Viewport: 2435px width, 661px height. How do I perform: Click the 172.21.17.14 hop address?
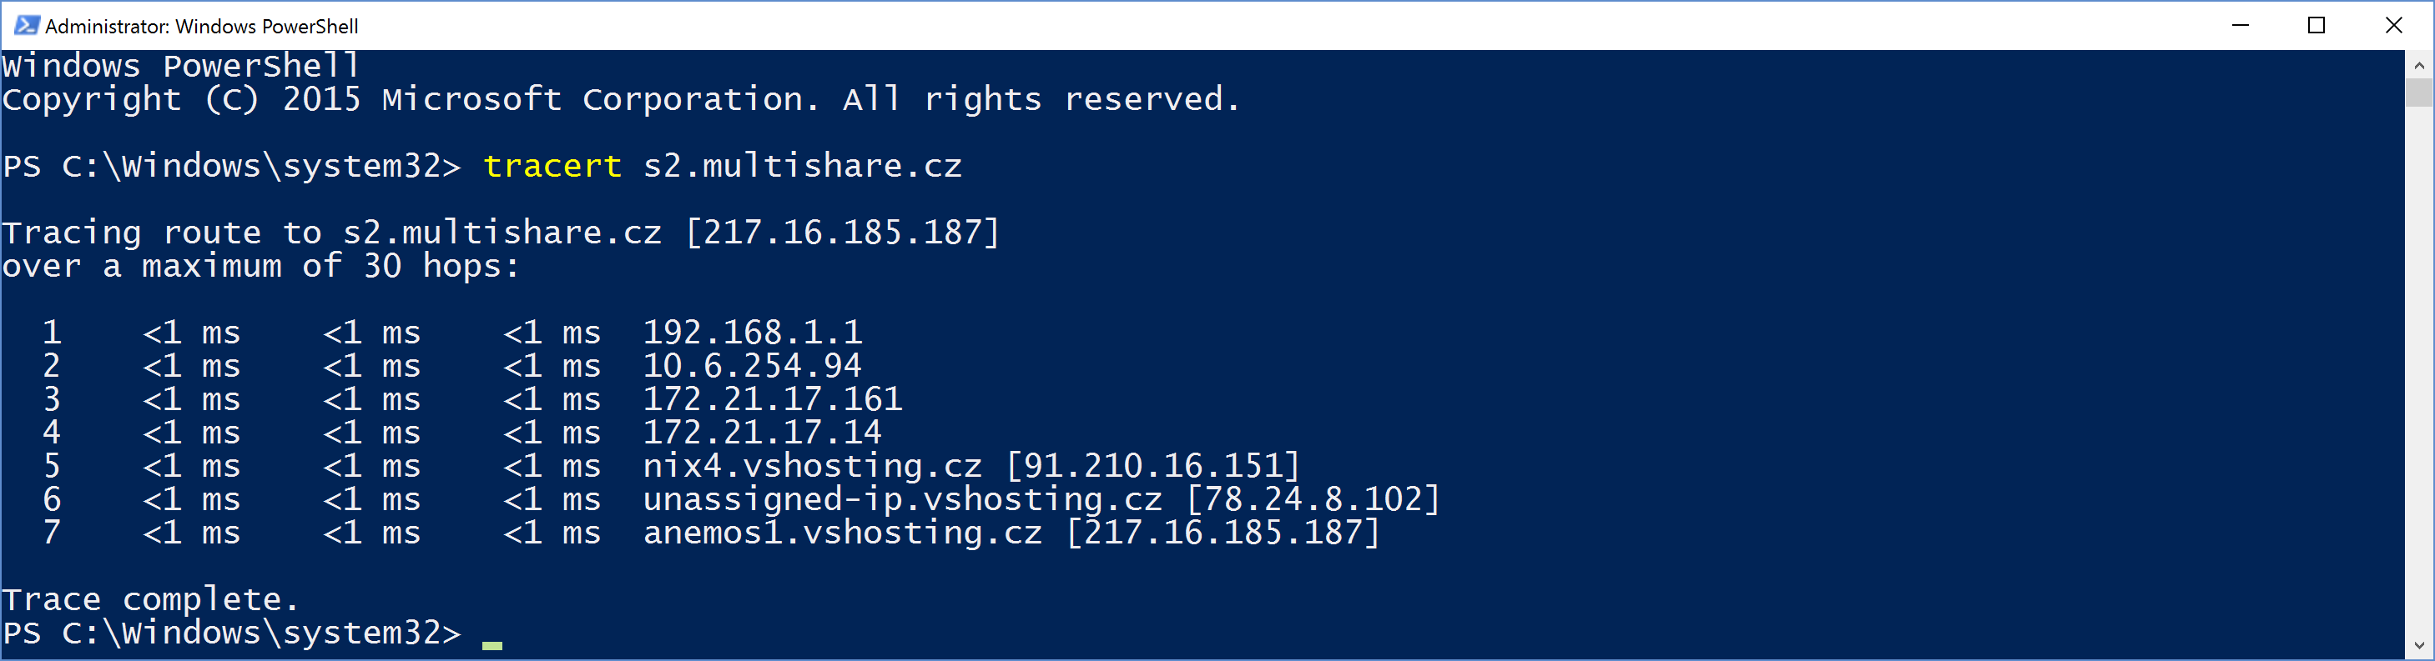click(x=762, y=433)
